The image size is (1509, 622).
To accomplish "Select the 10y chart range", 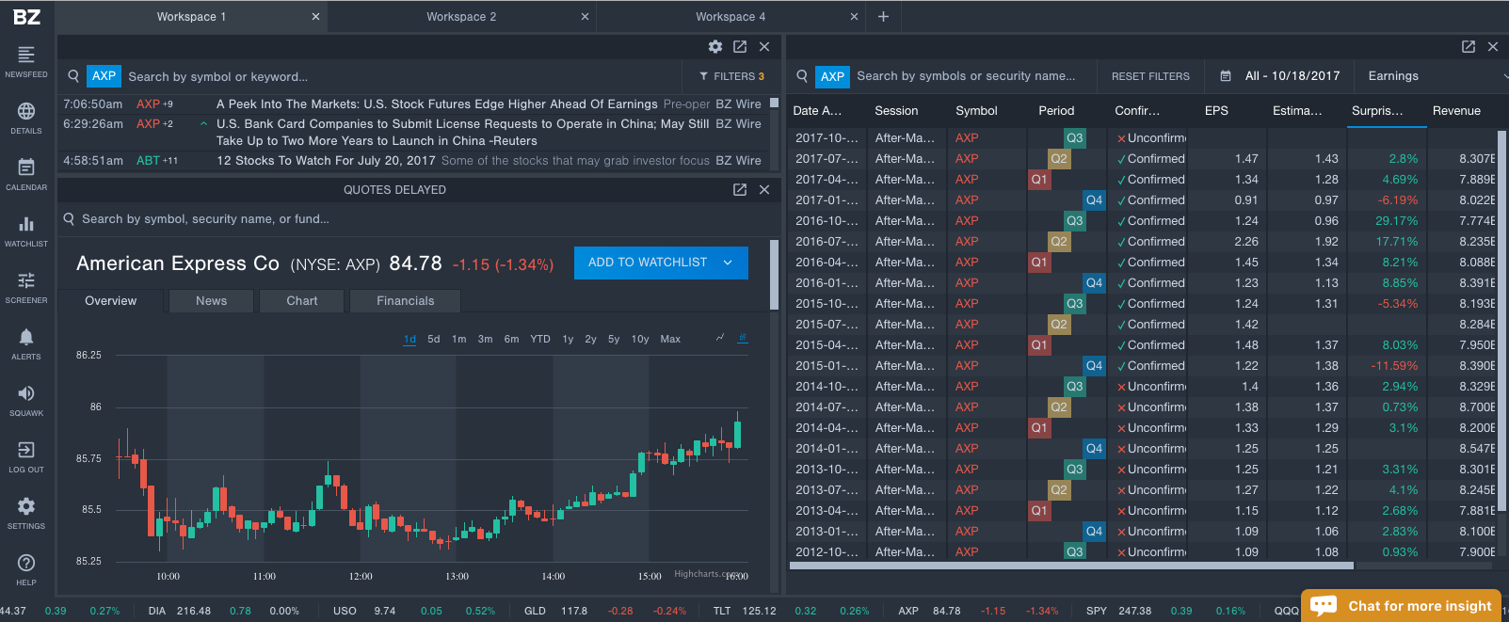I will point(640,339).
